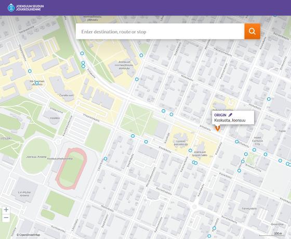Select the orange origin location marker
The image size is (291, 239).
coord(217,128)
